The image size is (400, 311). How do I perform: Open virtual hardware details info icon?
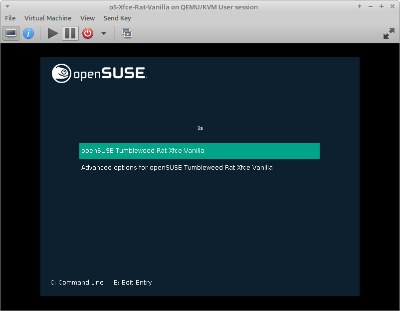[x=28, y=33]
